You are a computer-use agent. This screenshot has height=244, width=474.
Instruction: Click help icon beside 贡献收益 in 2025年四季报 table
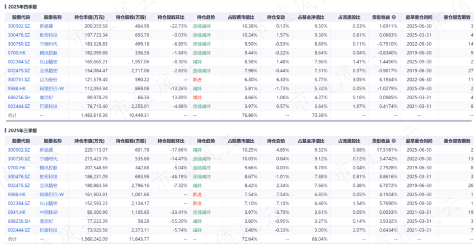(x=394, y=18)
